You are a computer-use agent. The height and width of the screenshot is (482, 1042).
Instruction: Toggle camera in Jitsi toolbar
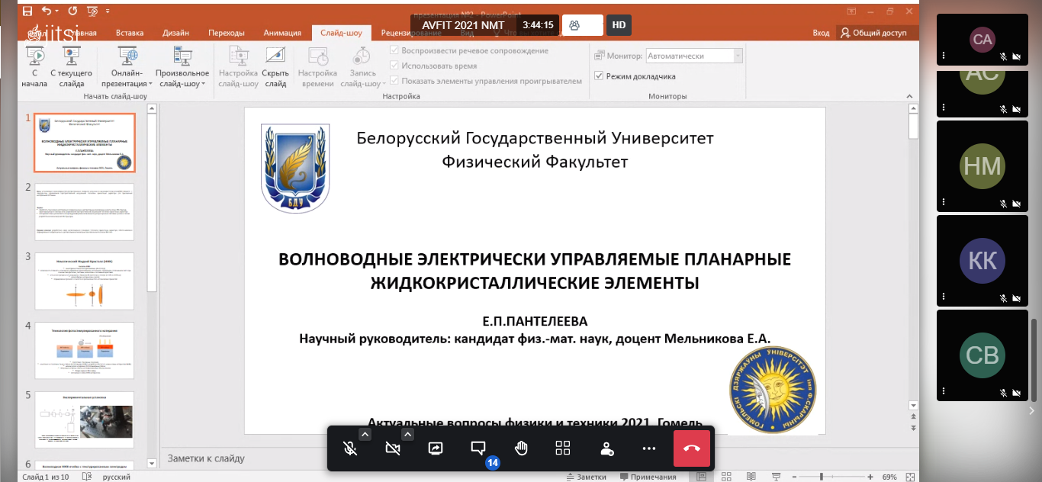[393, 448]
